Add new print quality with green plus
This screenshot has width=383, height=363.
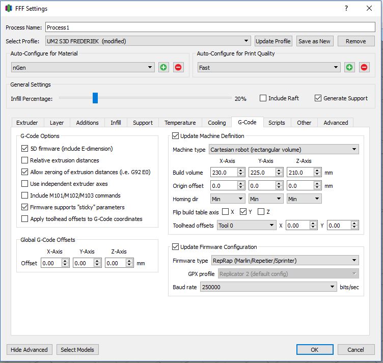[349, 67]
